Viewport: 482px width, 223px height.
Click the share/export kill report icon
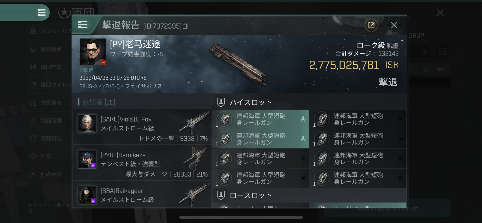(x=371, y=25)
